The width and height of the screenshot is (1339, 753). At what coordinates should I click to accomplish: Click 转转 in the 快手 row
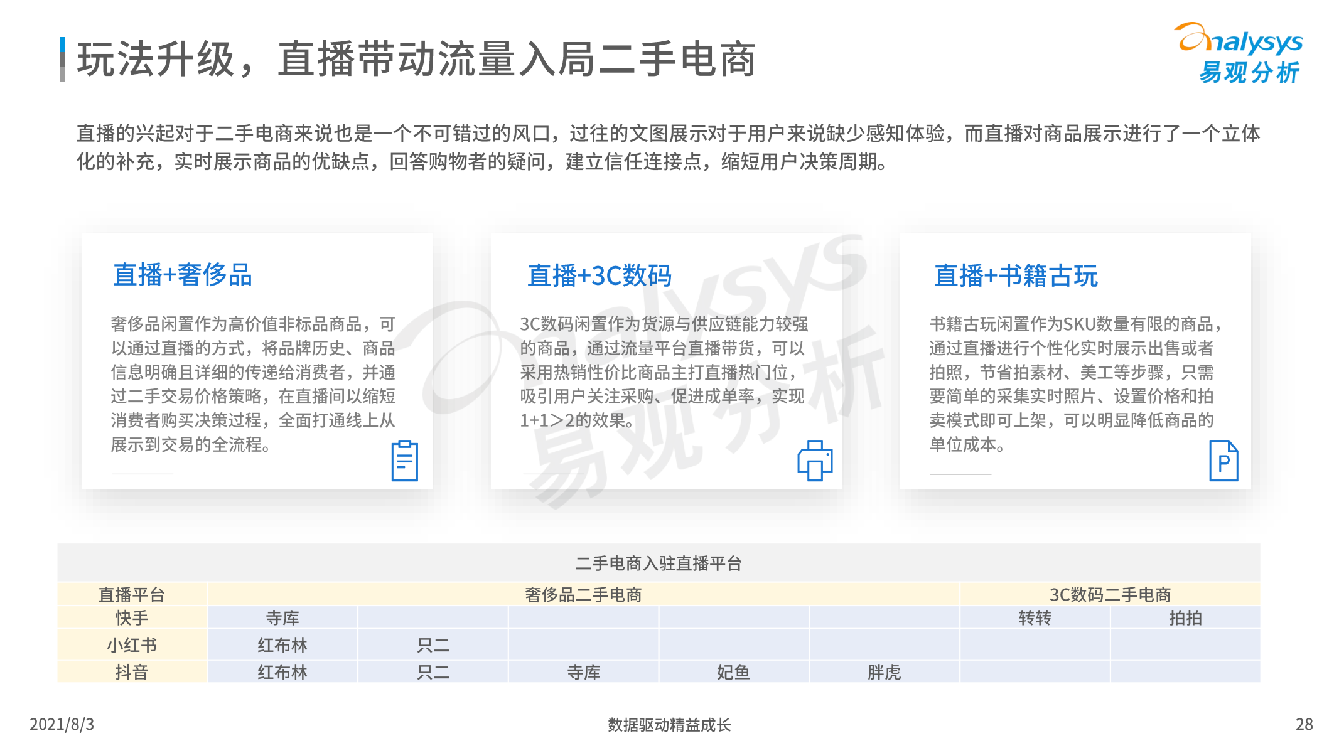[1035, 618]
